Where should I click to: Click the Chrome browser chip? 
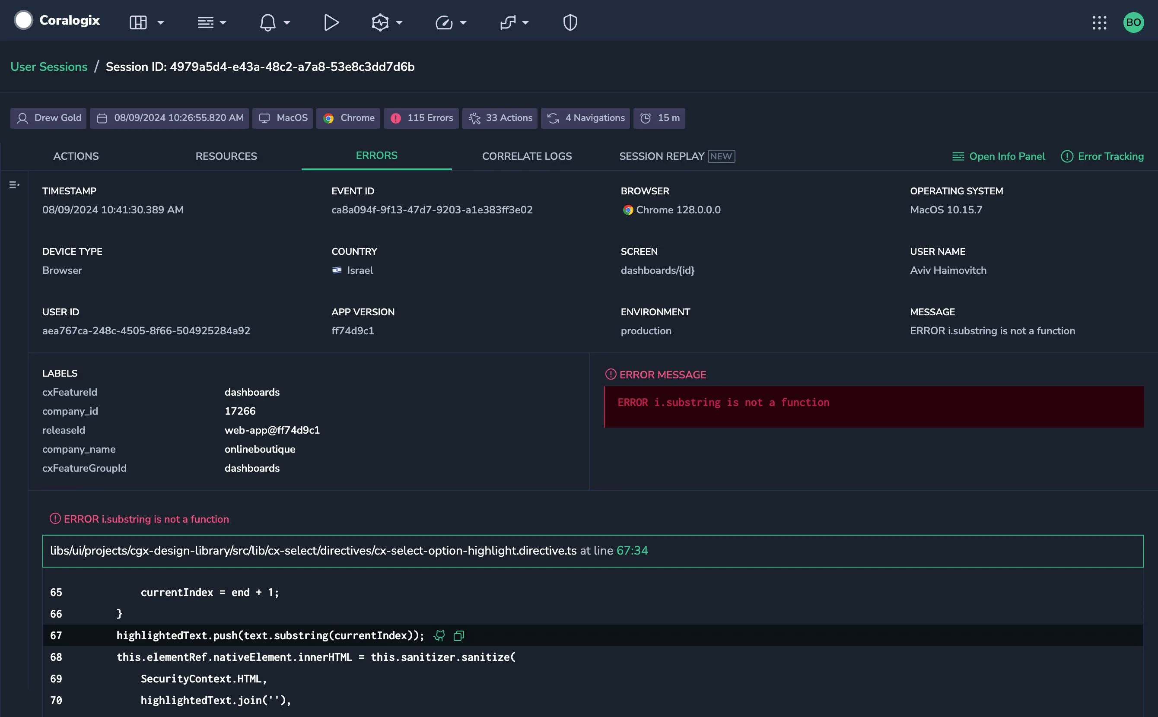coord(348,118)
